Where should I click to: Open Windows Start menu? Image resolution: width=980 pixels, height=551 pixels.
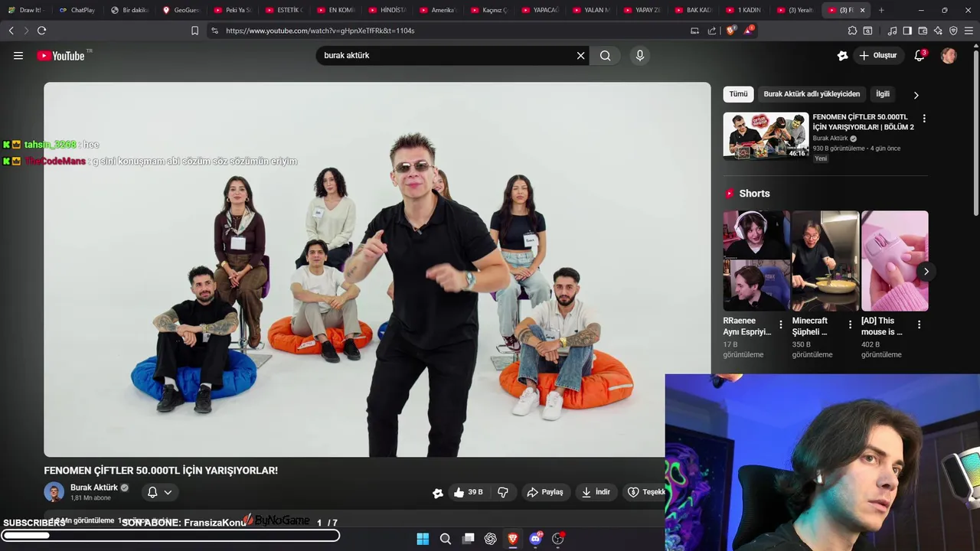423,539
